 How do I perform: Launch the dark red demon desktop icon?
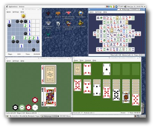48,14
